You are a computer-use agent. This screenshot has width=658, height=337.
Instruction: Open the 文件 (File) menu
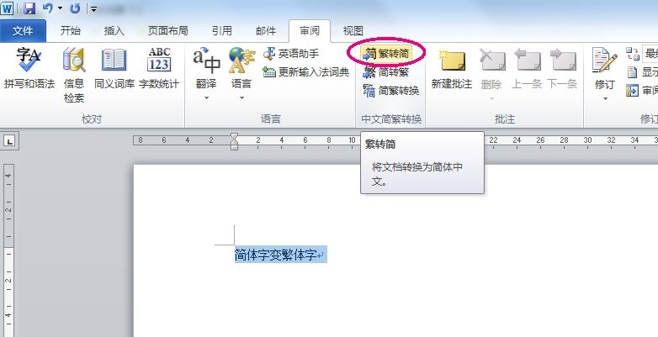(23, 30)
